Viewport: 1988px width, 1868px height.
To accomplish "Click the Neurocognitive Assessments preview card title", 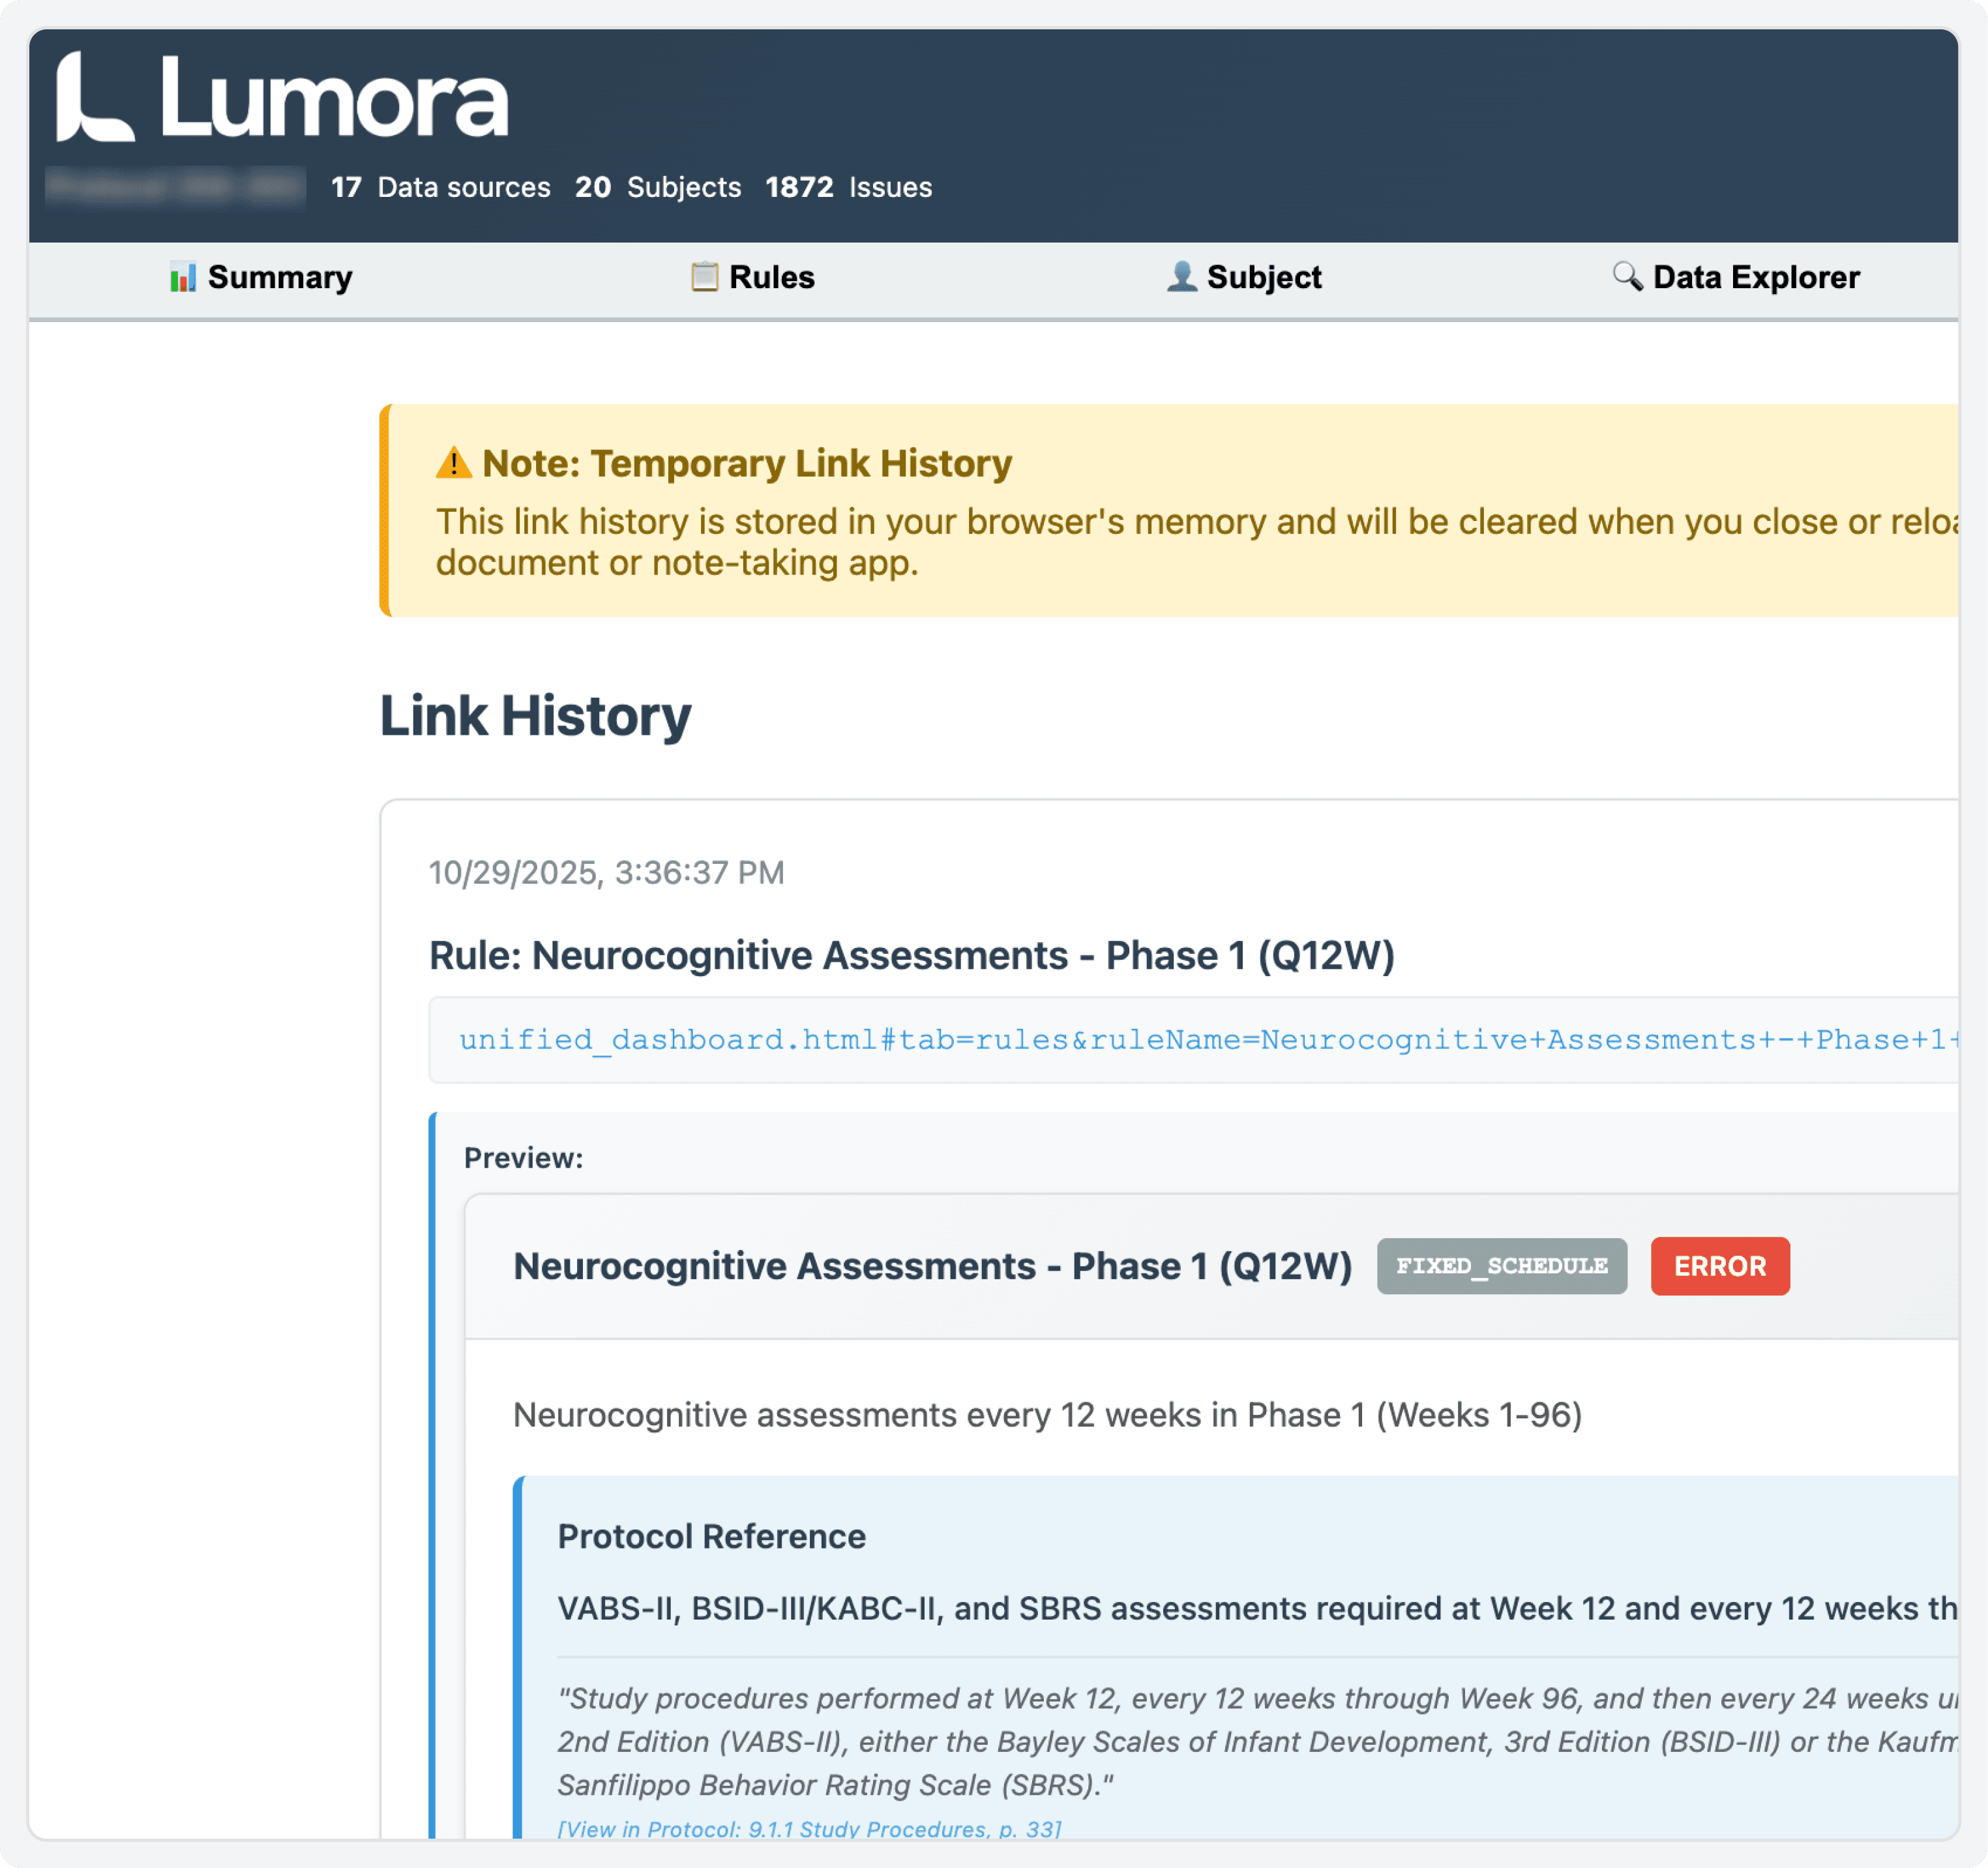I will 931,1266.
